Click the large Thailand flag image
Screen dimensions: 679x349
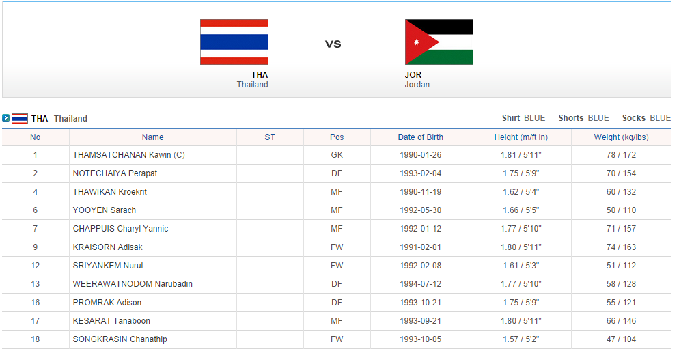pos(234,42)
